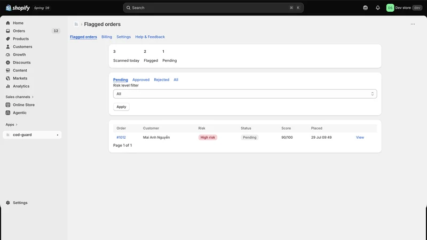Go to Analytics in sidebar
The height and width of the screenshot is (240, 427).
[x=21, y=86]
